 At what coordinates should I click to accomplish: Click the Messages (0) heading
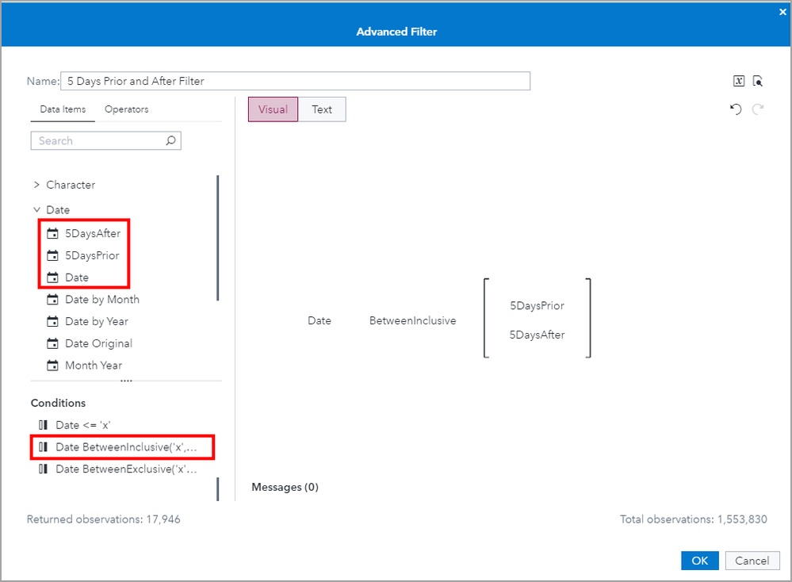[x=285, y=487]
